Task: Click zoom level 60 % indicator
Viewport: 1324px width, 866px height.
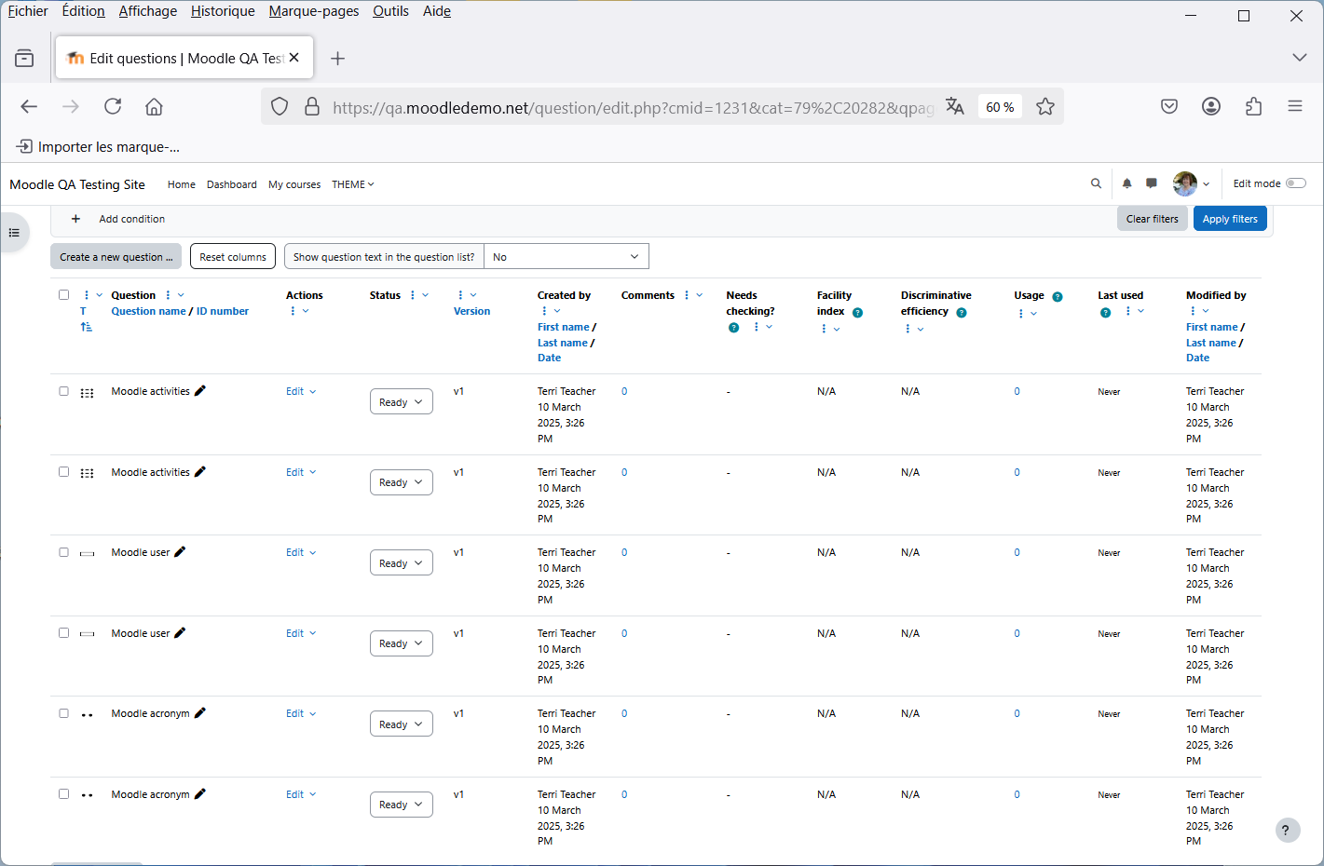Action: (x=1000, y=107)
